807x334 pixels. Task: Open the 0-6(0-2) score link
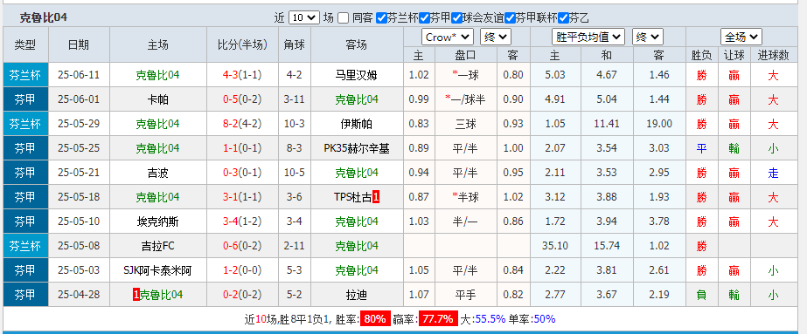pyautogui.click(x=242, y=246)
